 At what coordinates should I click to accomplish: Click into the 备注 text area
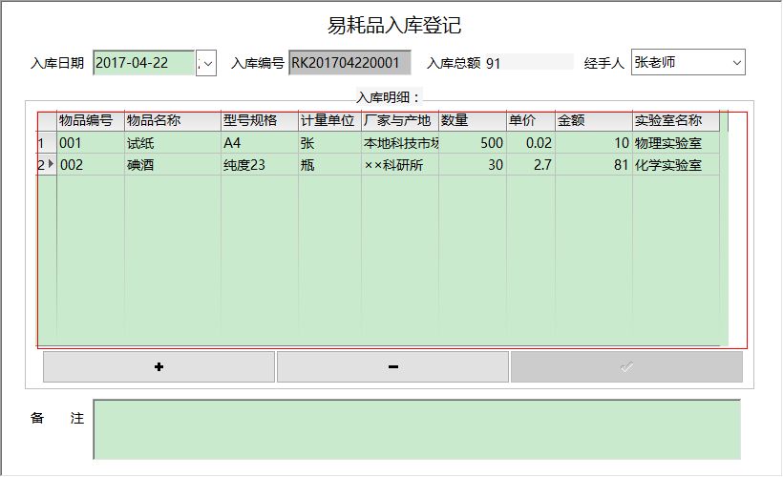click(x=416, y=428)
